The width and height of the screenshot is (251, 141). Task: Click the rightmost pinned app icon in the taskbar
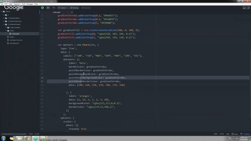pyautogui.click(x=44, y=138)
